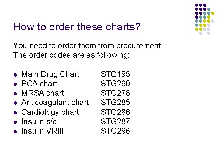This screenshot has width=219, height=164.
Task: Click the line "The order codes are as following:"
Action: pos(71,55)
